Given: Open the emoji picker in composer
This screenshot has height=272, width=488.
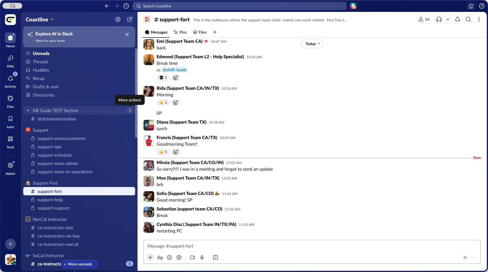Looking at the screenshot, I should pyautogui.click(x=169, y=257).
